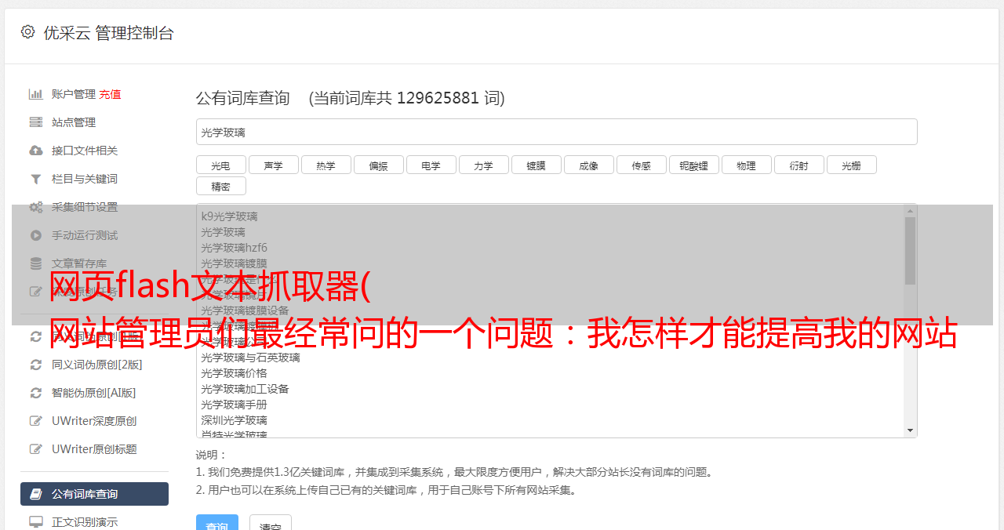The image size is (1004, 530).
Task: Click the cloud upload icon for 接口文件相关
Action: click(35, 151)
